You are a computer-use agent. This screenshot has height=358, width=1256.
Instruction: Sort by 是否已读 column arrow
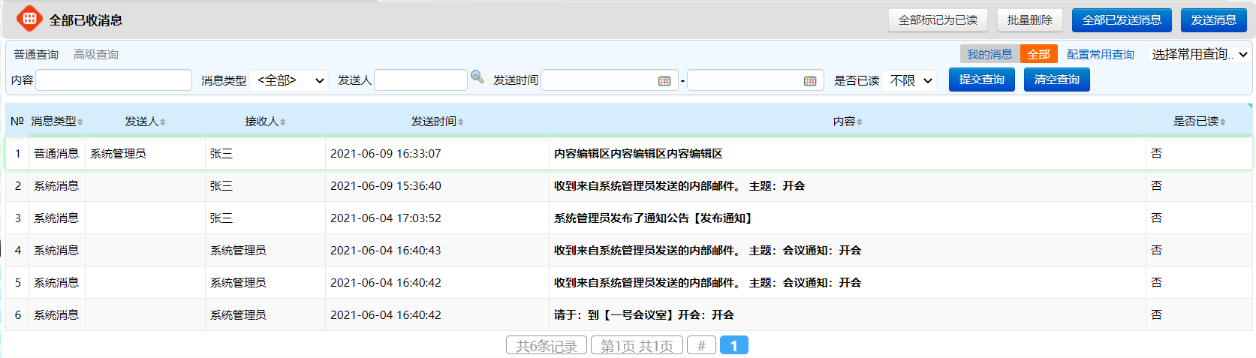click(1223, 122)
